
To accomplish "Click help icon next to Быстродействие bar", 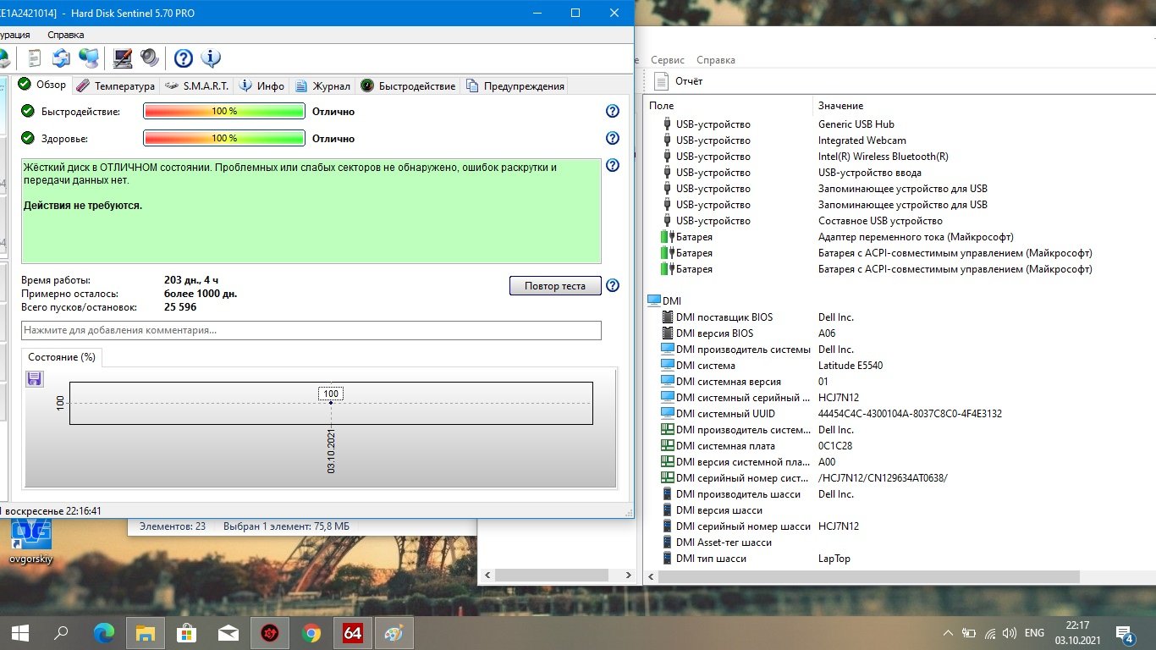I will click(x=613, y=111).
